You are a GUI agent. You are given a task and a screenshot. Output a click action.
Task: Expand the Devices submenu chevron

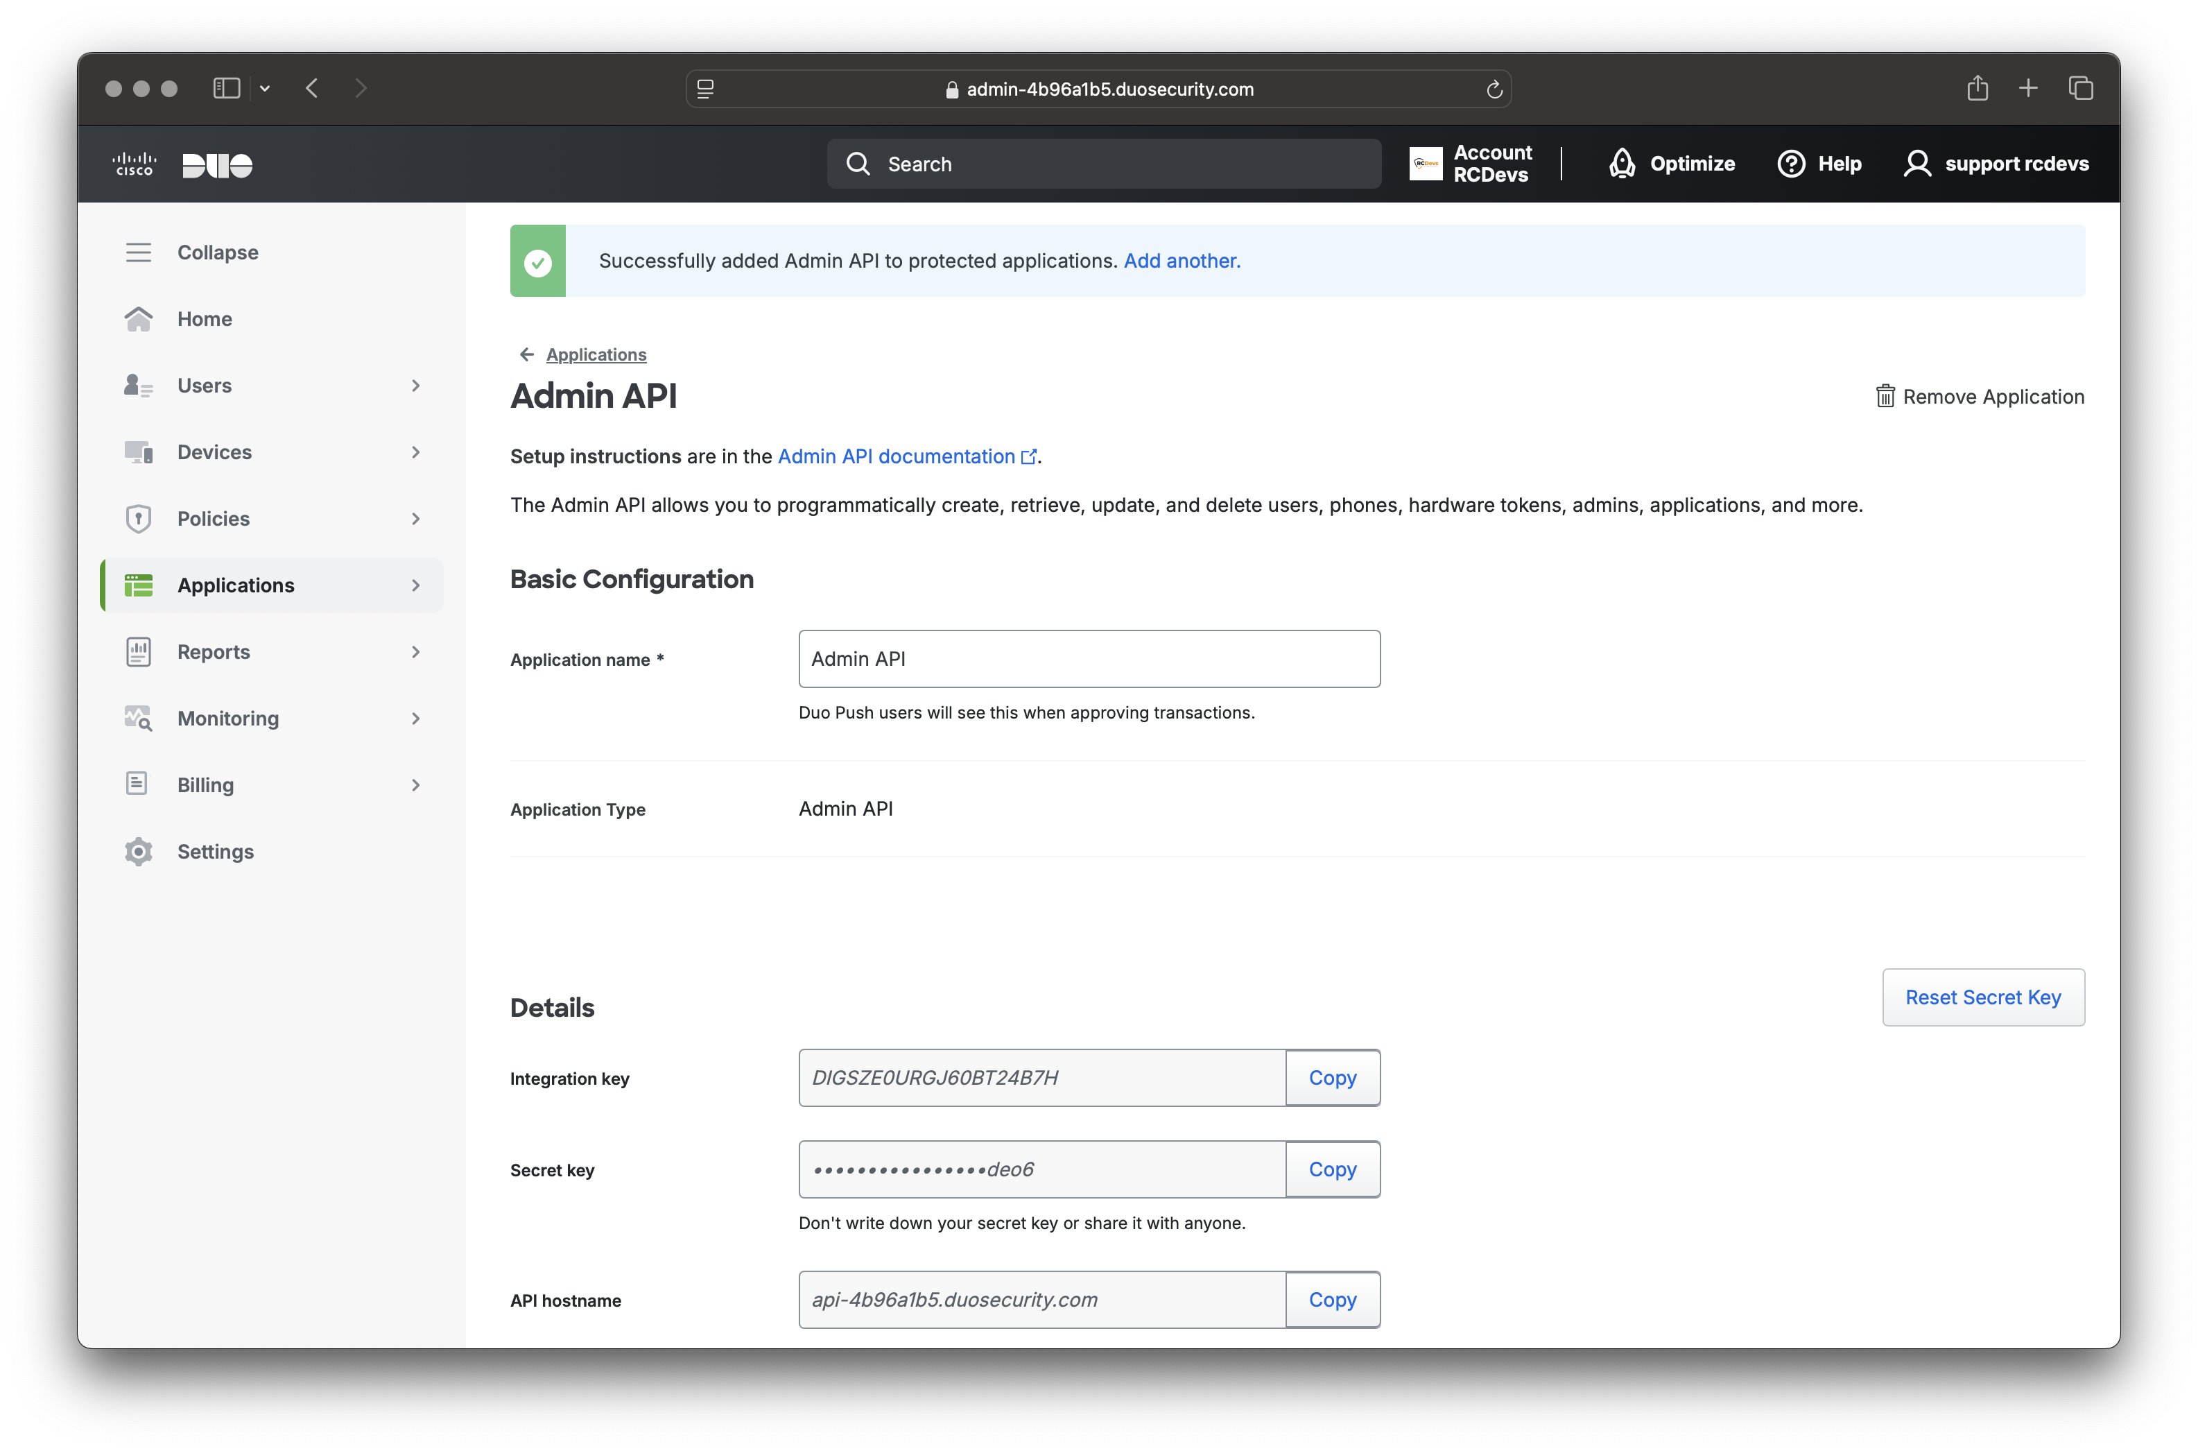click(x=416, y=452)
